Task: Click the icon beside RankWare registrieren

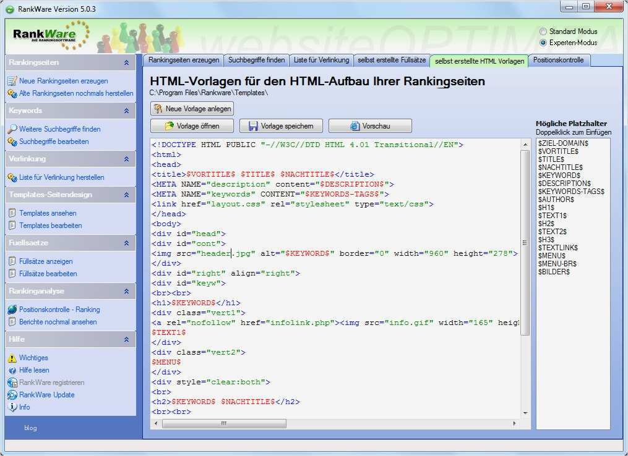Action: coord(12,383)
